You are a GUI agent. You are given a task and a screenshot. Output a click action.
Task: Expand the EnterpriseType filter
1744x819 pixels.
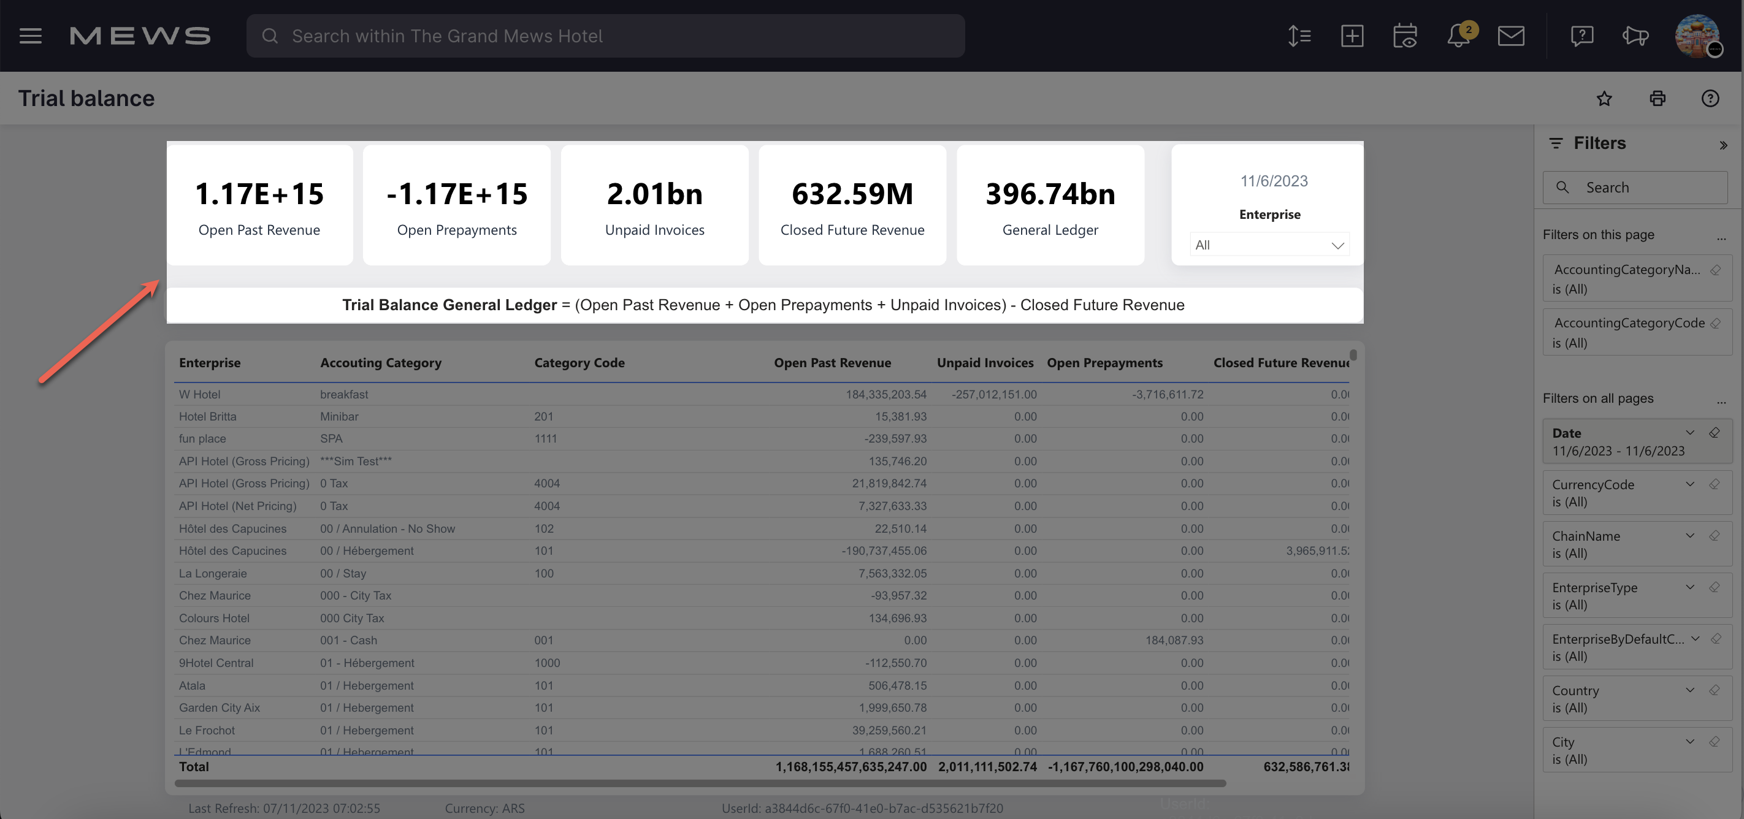coord(1690,587)
